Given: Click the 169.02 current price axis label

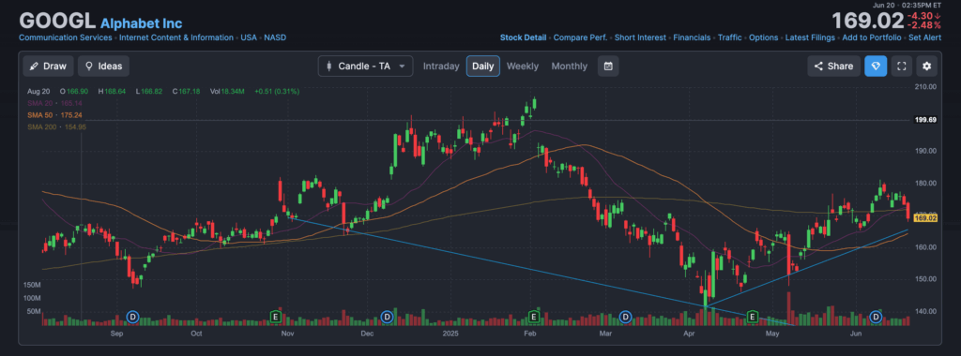Looking at the screenshot, I should [x=925, y=217].
